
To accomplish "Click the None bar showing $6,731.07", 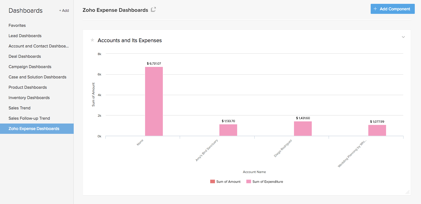I will point(154,102).
